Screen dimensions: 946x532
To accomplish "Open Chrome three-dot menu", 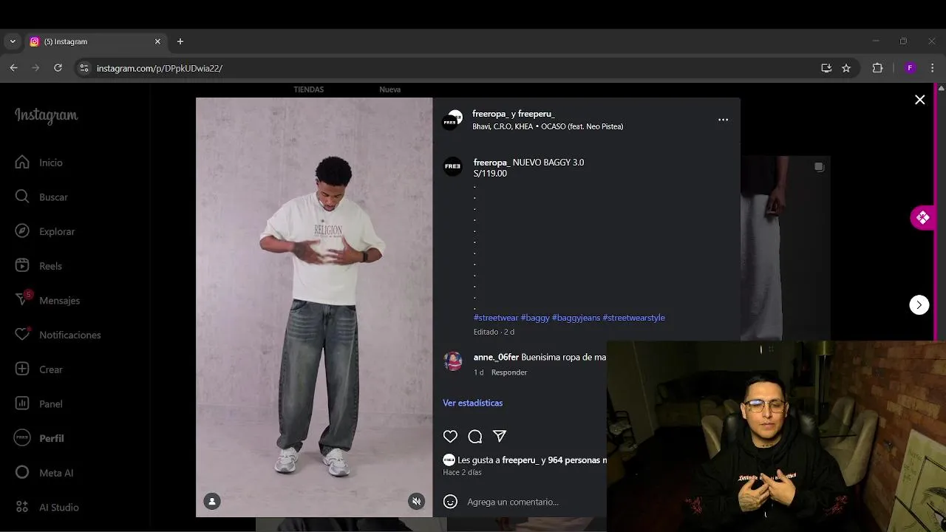I will click(x=932, y=68).
